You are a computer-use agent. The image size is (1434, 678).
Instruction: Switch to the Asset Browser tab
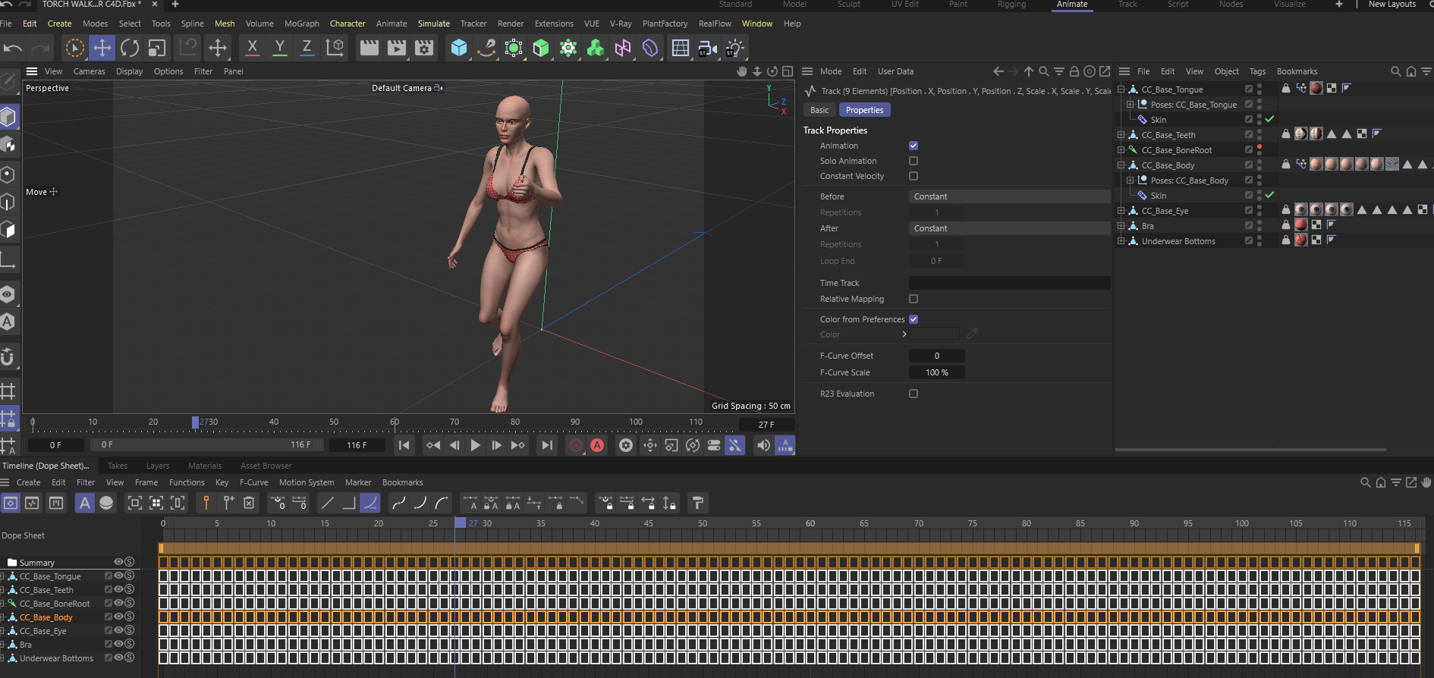point(266,466)
